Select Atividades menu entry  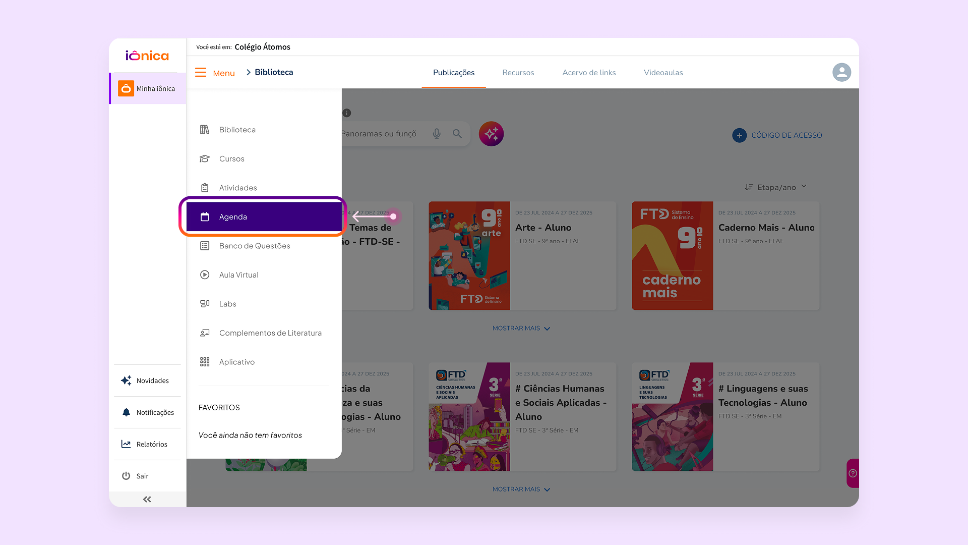264,188
